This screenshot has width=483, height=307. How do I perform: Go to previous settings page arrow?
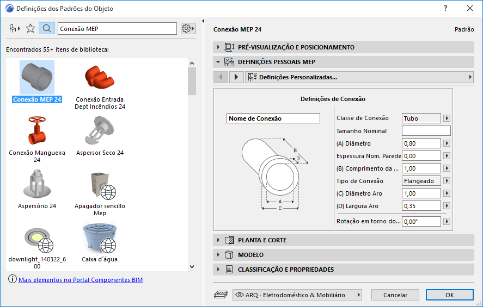click(221, 77)
